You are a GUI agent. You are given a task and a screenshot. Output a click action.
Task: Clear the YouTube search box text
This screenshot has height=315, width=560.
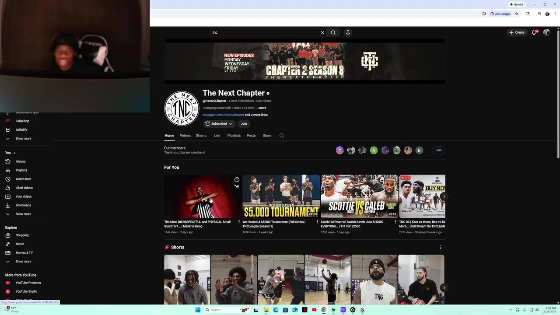coord(322,32)
